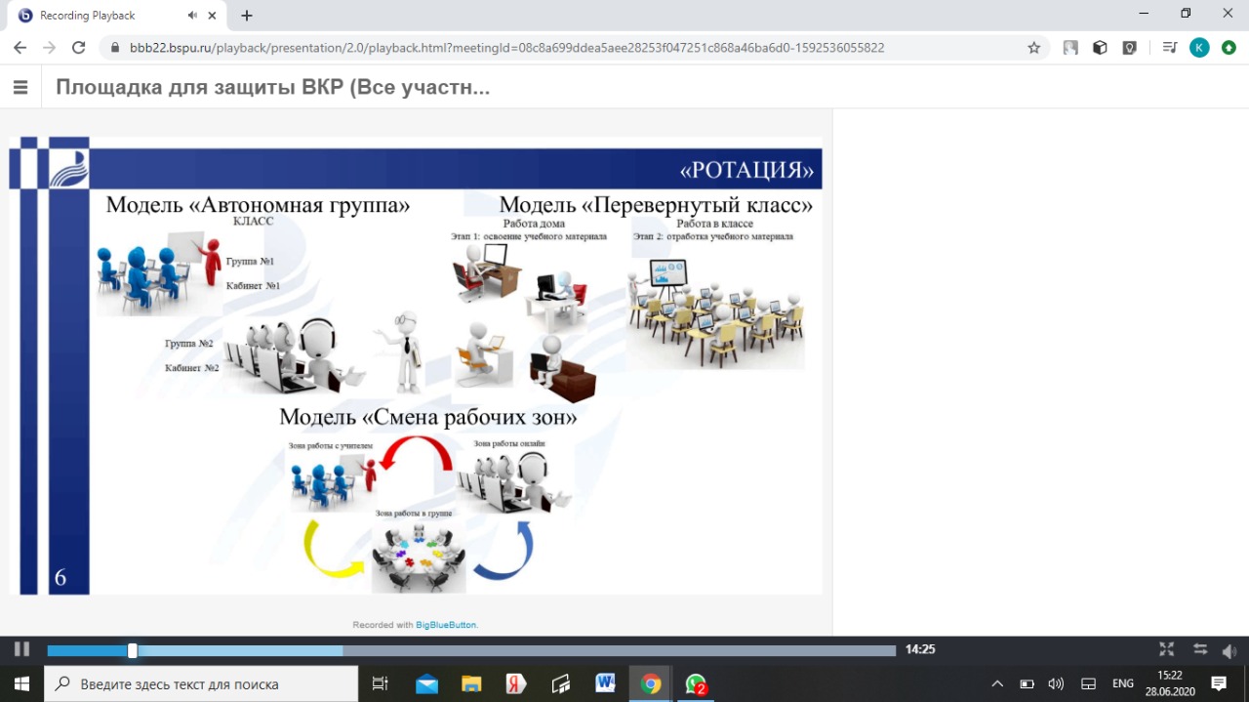The width and height of the screenshot is (1249, 702).
Task: Toggle fullscreen for the playback
Action: pos(1166,649)
